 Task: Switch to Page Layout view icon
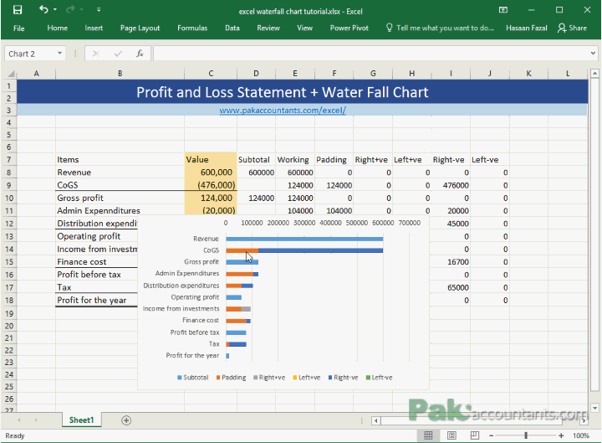[x=451, y=435]
